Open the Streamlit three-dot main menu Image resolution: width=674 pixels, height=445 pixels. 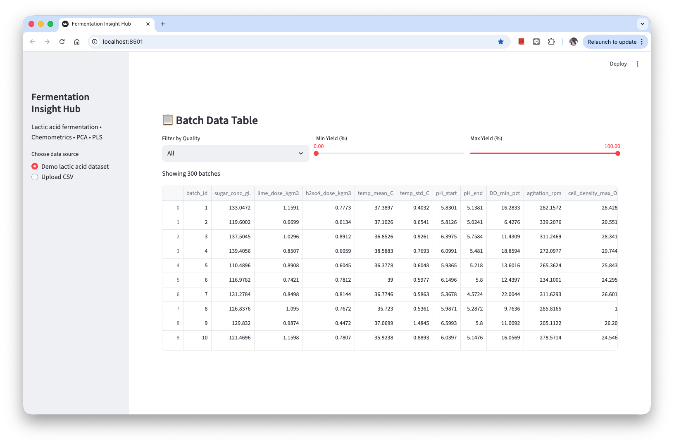point(638,64)
